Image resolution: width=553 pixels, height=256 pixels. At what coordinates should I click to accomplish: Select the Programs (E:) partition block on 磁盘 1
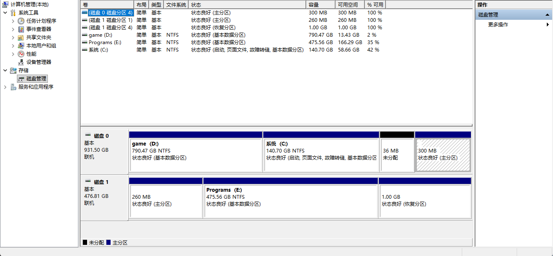(291, 198)
